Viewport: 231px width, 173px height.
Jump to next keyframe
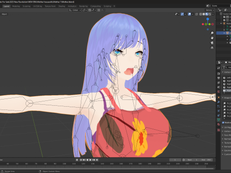point(94,160)
